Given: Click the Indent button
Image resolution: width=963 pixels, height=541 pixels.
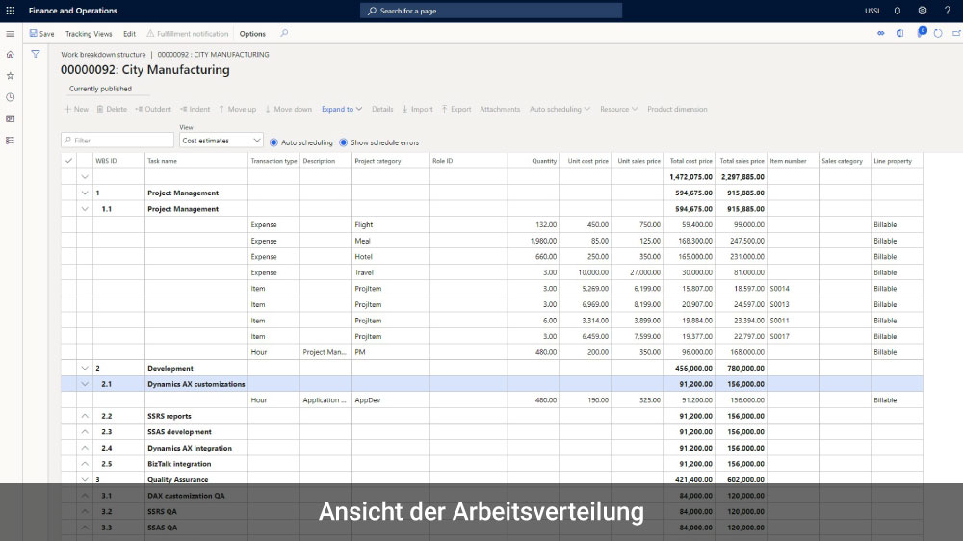Looking at the screenshot, I should click(x=195, y=110).
